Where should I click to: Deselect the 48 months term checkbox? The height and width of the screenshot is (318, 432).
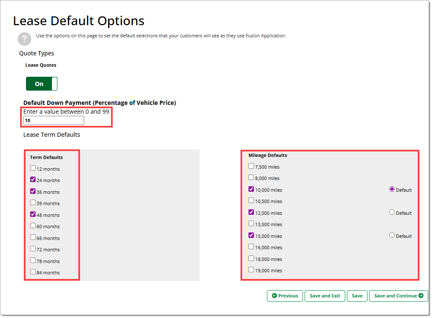(x=33, y=215)
